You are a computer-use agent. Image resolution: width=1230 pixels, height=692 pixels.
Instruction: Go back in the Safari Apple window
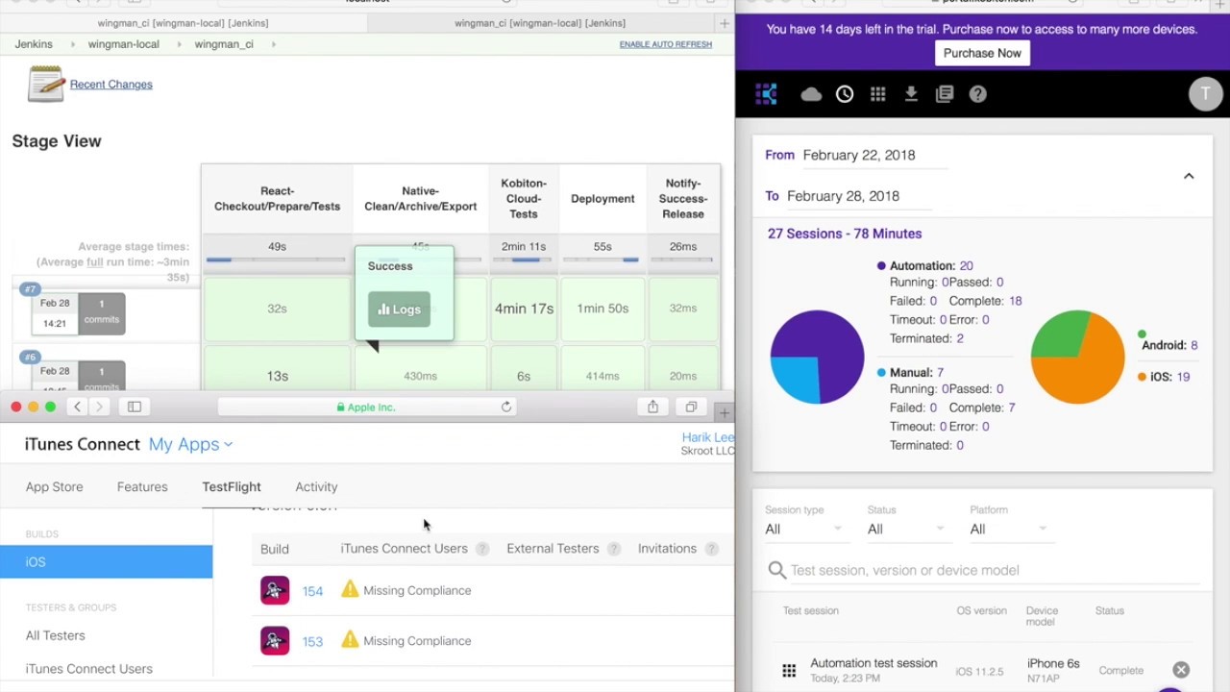(x=78, y=408)
